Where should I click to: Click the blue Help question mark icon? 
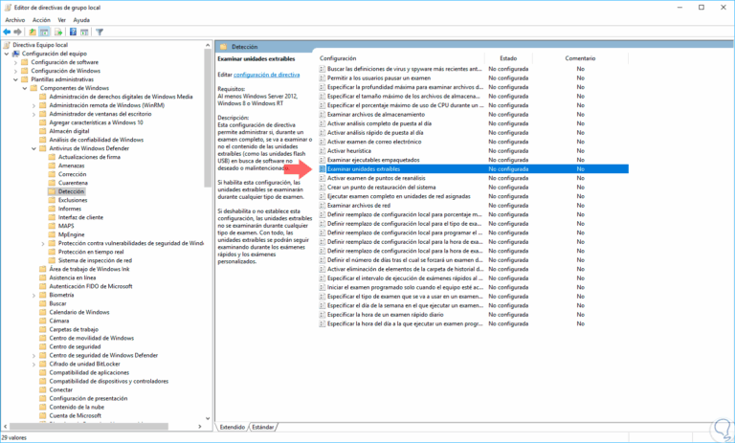pos(73,32)
